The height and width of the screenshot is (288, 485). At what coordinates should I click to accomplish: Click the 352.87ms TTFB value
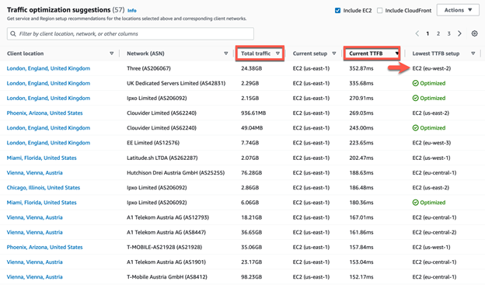[x=361, y=68]
